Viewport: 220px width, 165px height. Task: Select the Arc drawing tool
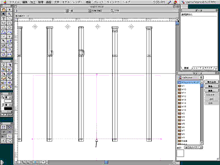(4, 28)
